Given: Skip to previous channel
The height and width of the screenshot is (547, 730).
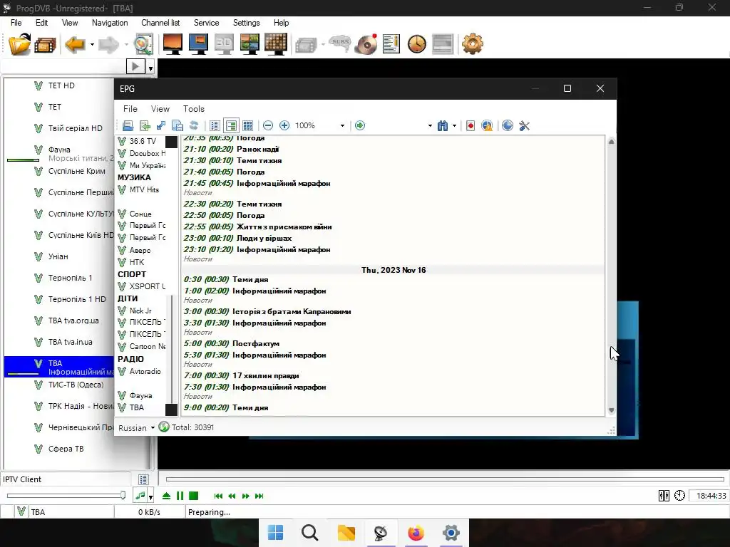Looking at the screenshot, I should 218,496.
